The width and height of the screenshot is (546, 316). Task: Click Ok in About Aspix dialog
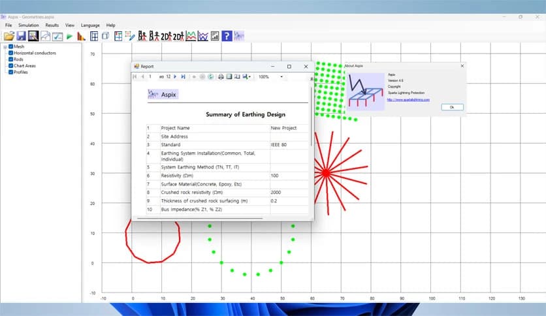pyautogui.click(x=451, y=106)
